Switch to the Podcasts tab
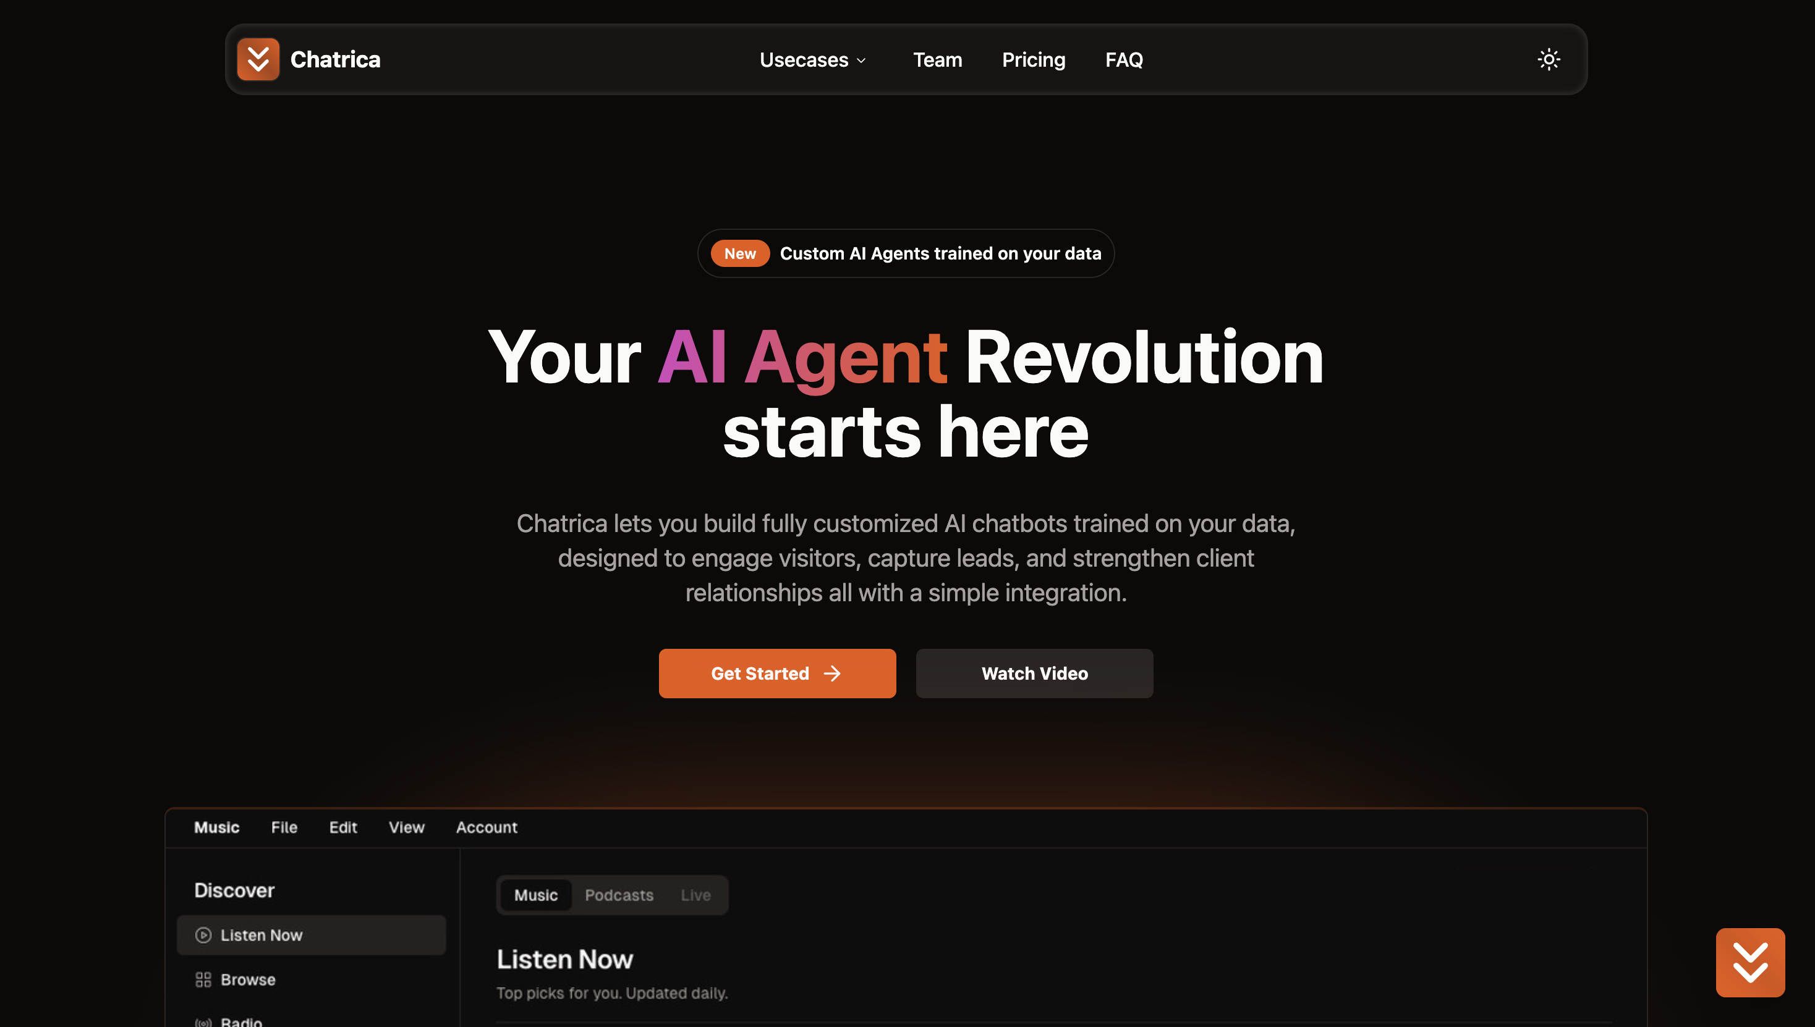Image resolution: width=1815 pixels, height=1027 pixels. (619, 894)
